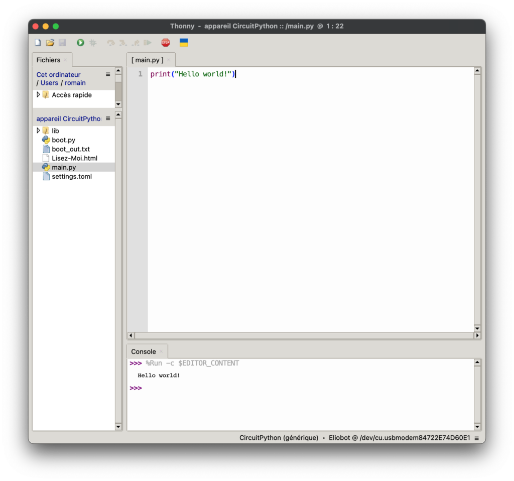Open settings.toml from the device files

[72, 176]
